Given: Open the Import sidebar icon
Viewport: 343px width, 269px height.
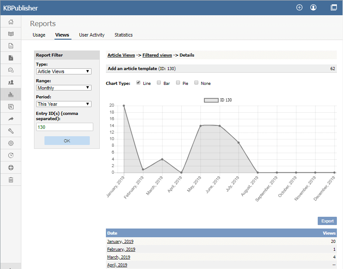Looking at the screenshot, I should (x=11, y=107).
